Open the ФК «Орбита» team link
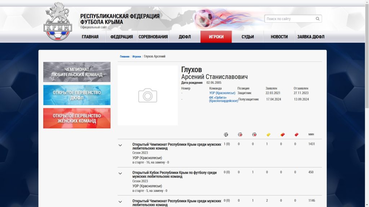 (223, 99)
